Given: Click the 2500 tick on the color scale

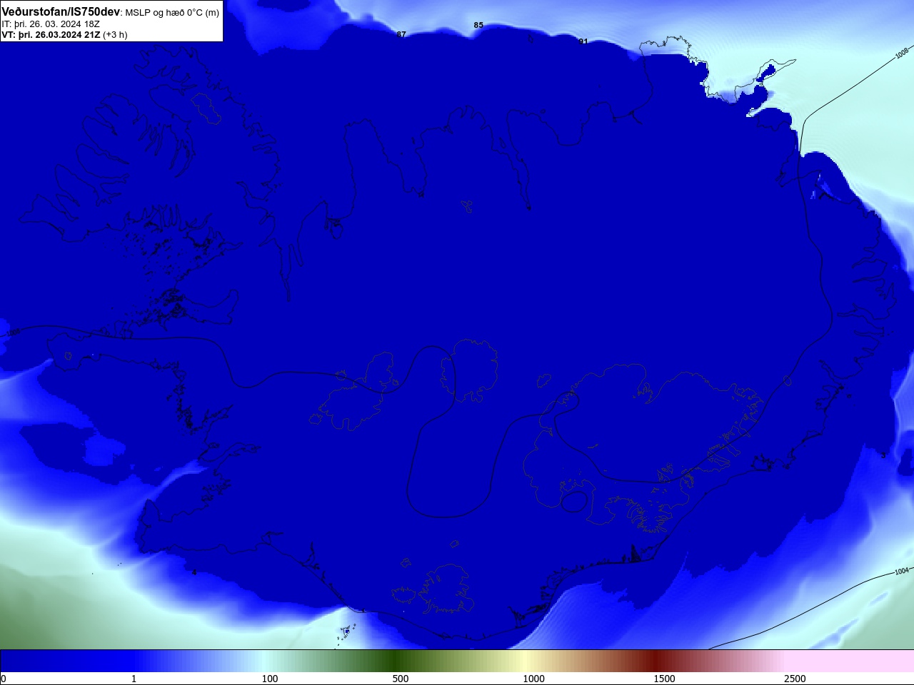Looking at the screenshot, I should pos(795,679).
